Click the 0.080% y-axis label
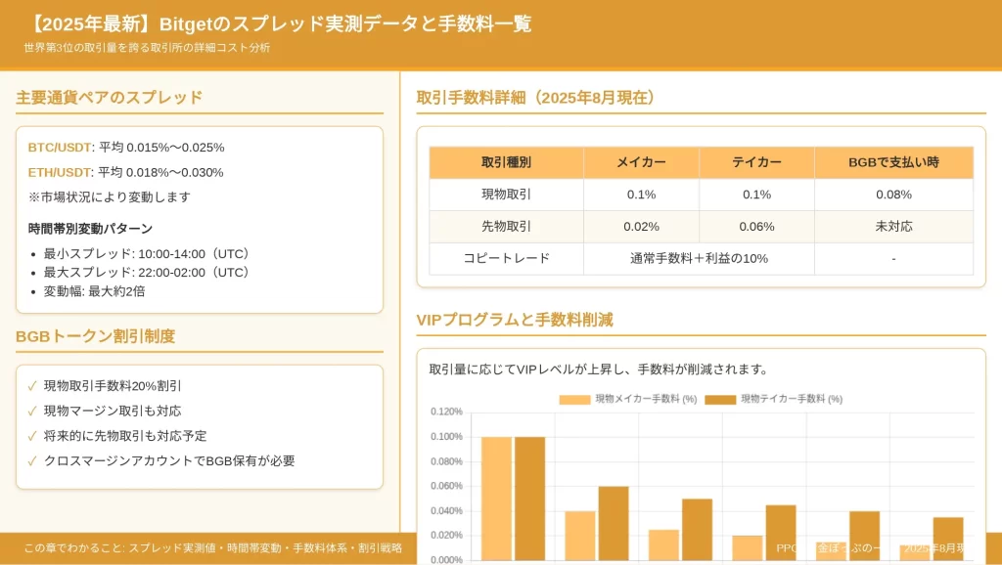1002x565 pixels. click(x=446, y=461)
